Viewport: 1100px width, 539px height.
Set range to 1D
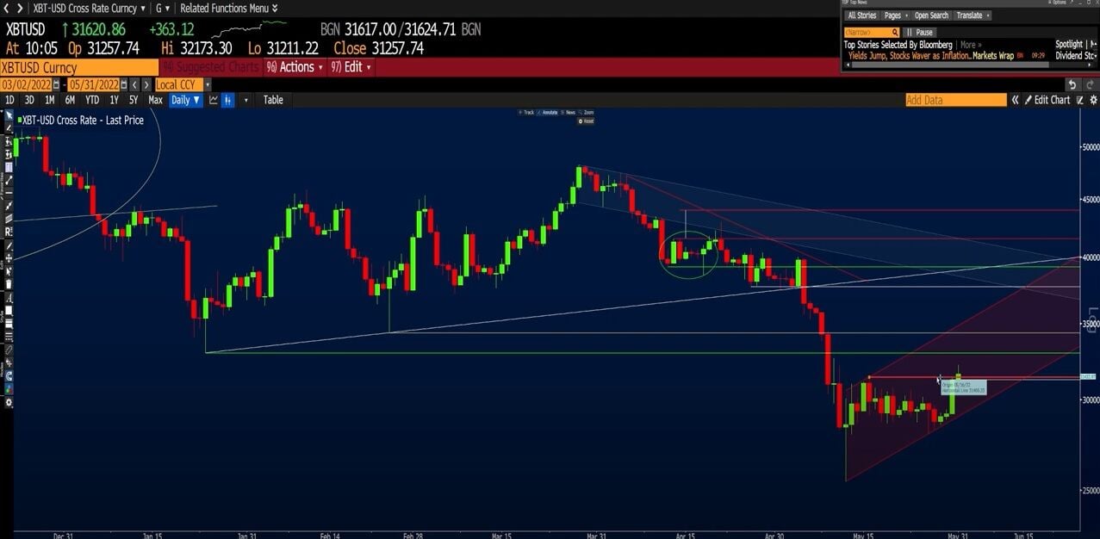click(9, 100)
